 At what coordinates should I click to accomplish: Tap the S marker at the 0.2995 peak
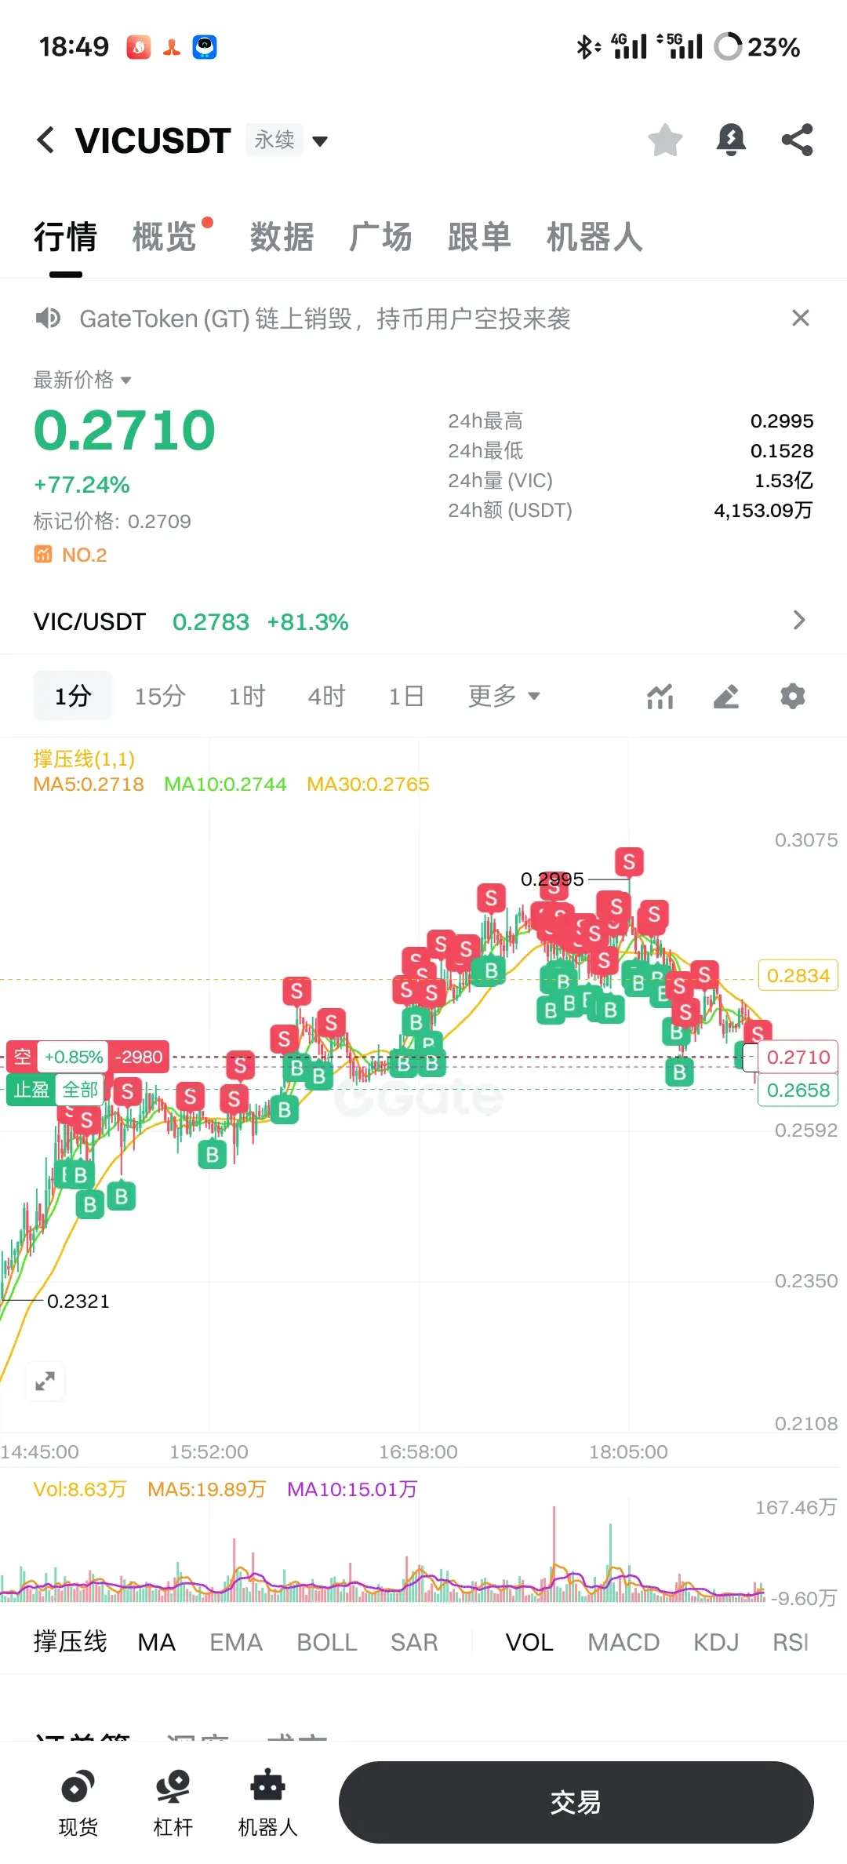coord(629,862)
